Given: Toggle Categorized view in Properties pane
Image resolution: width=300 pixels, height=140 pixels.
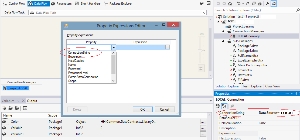Looking at the screenshot, I should [218, 106].
